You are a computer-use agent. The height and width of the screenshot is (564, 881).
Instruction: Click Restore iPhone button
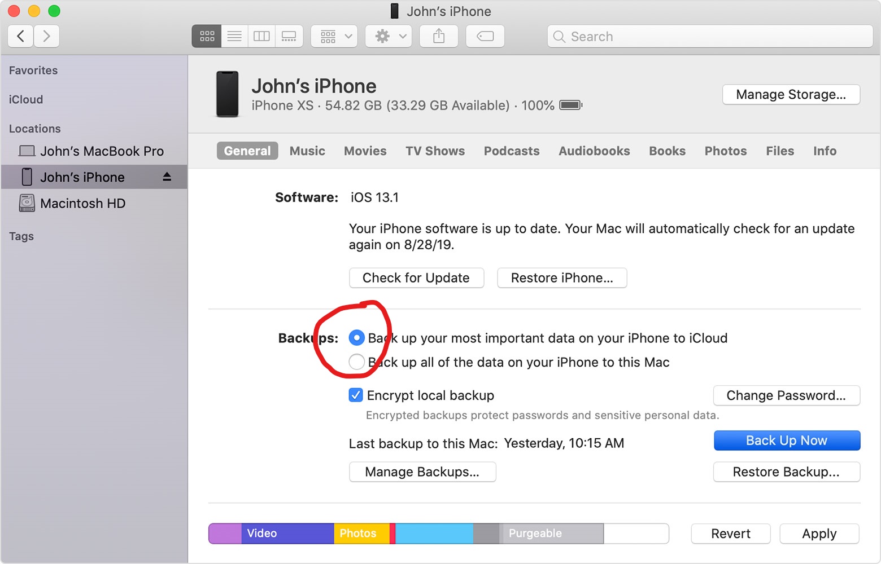[x=562, y=278]
